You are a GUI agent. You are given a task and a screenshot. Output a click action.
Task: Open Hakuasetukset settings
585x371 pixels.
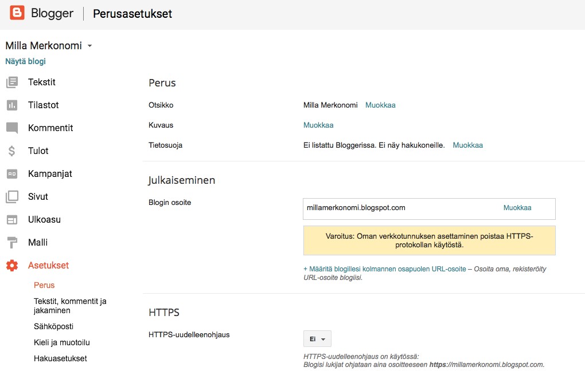tap(60, 359)
